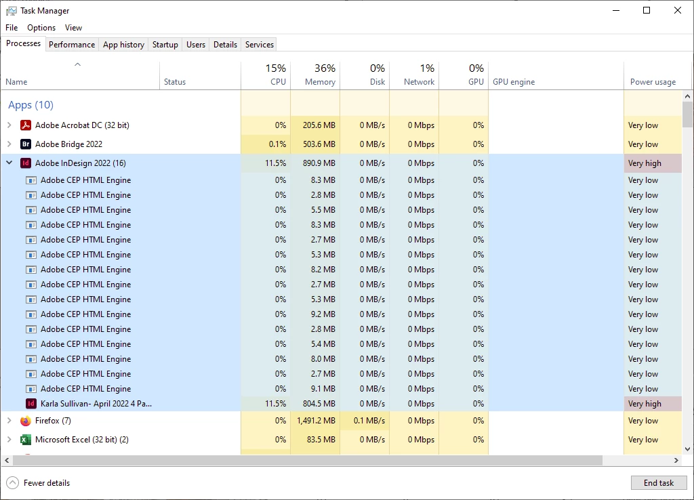Click the 804.5 MB Karla Sullivan memory cell
Screen dimensions: 694x500
pos(316,404)
